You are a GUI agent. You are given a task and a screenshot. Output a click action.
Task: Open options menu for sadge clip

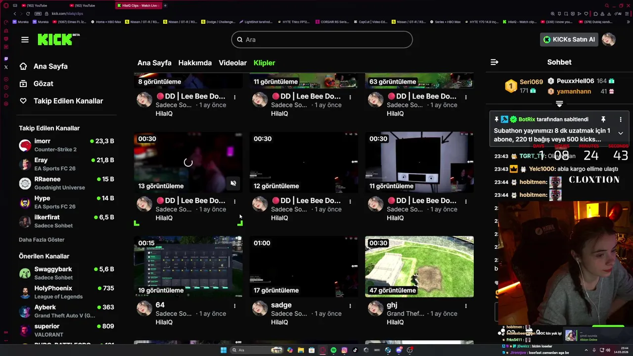pyautogui.click(x=350, y=306)
